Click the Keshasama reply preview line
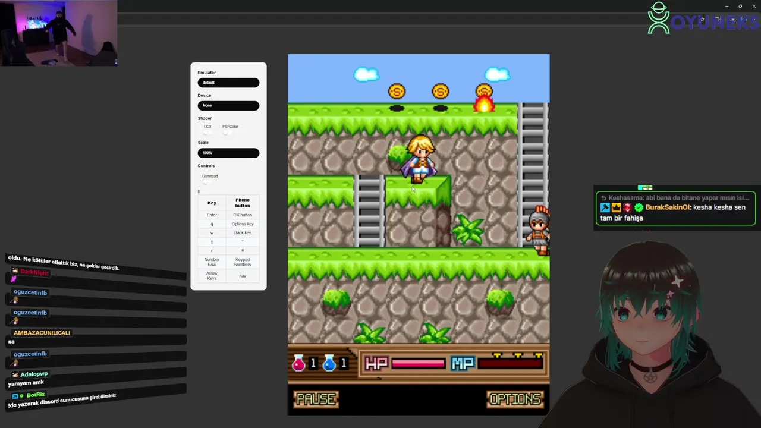Image resolution: width=761 pixels, height=428 pixels. [x=675, y=198]
